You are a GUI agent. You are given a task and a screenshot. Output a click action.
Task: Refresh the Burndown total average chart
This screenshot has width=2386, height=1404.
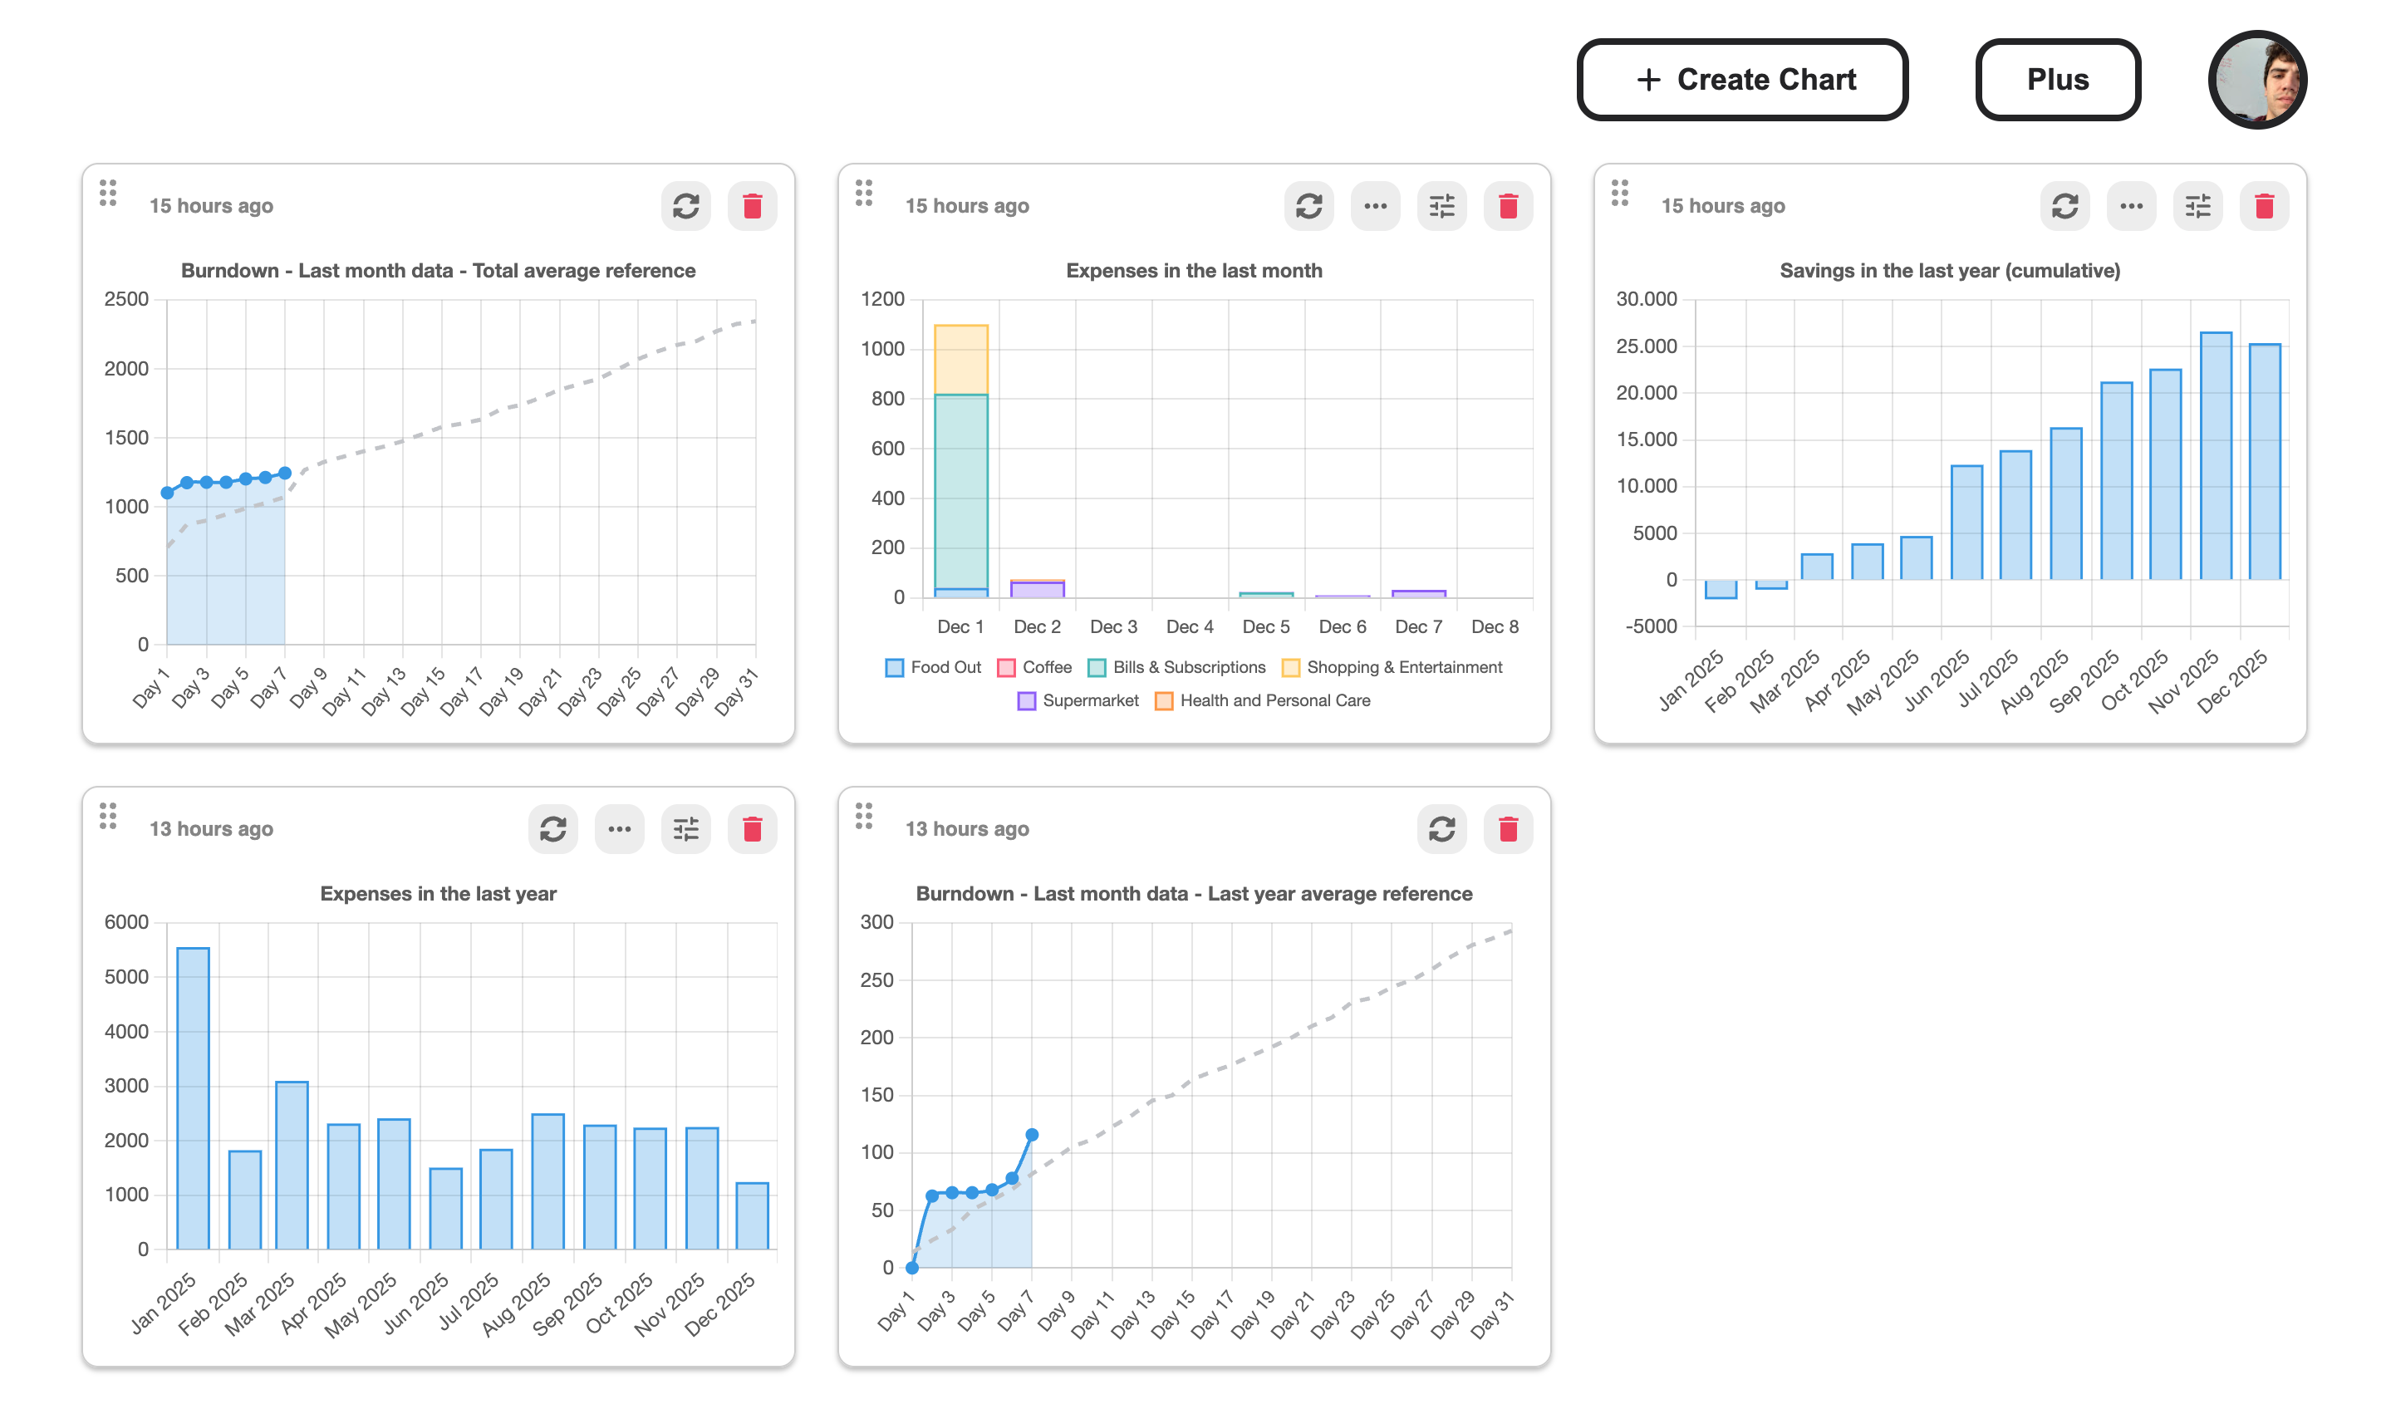pyautogui.click(x=685, y=205)
